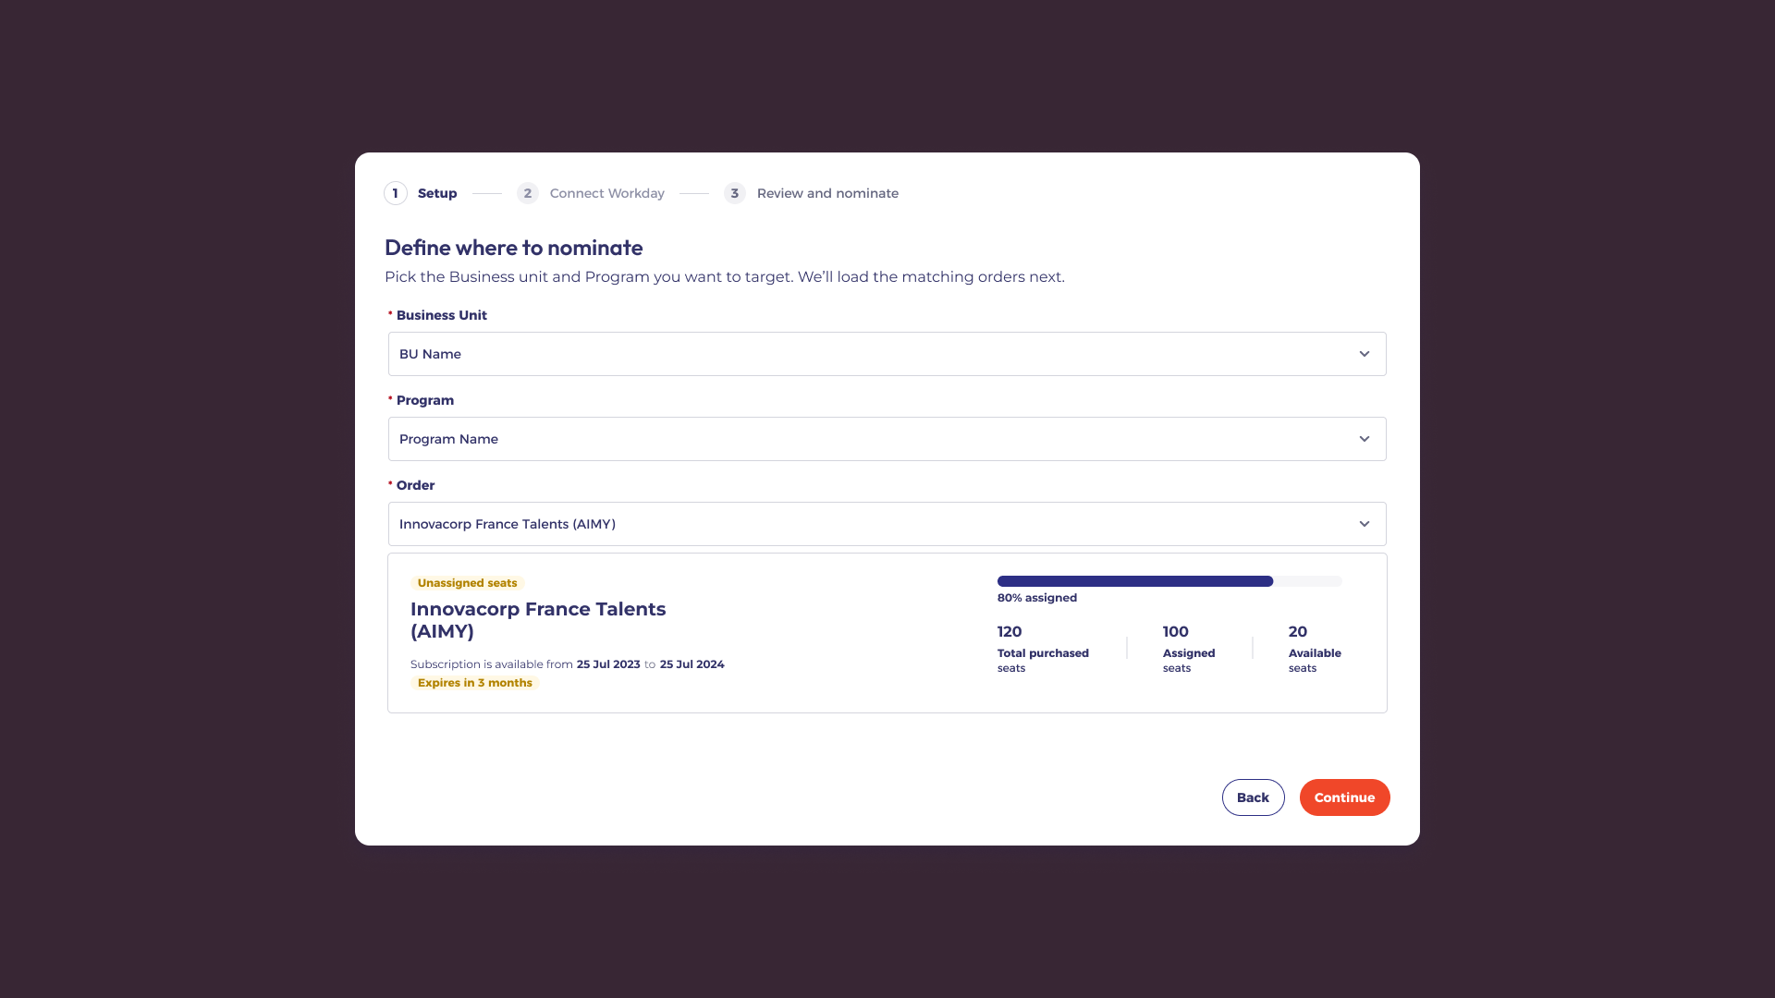Screen dimensions: 1775x998
Task: Select the Connect Workday step label
Action: (x=606, y=193)
